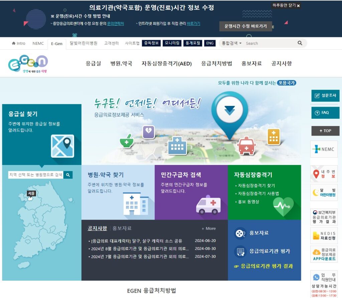Open the 업무 직원안내 sidebar banner
This screenshot has height=298, width=342.
324,284
